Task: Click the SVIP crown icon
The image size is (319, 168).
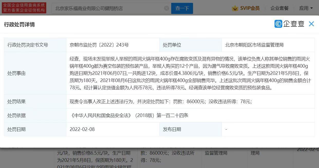Action: pyautogui.click(x=235, y=8)
